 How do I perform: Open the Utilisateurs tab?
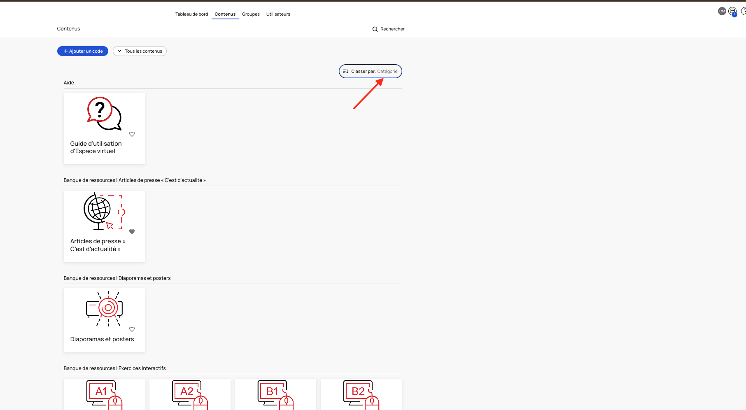pyautogui.click(x=278, y=14)
